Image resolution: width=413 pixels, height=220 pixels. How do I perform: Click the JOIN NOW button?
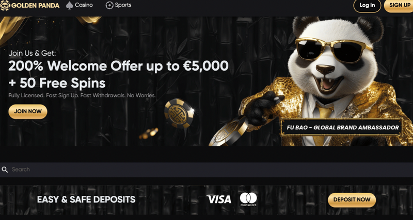point(28,111)
